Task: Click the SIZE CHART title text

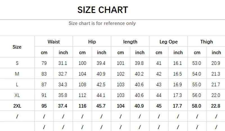Action: tap(103, 10)
